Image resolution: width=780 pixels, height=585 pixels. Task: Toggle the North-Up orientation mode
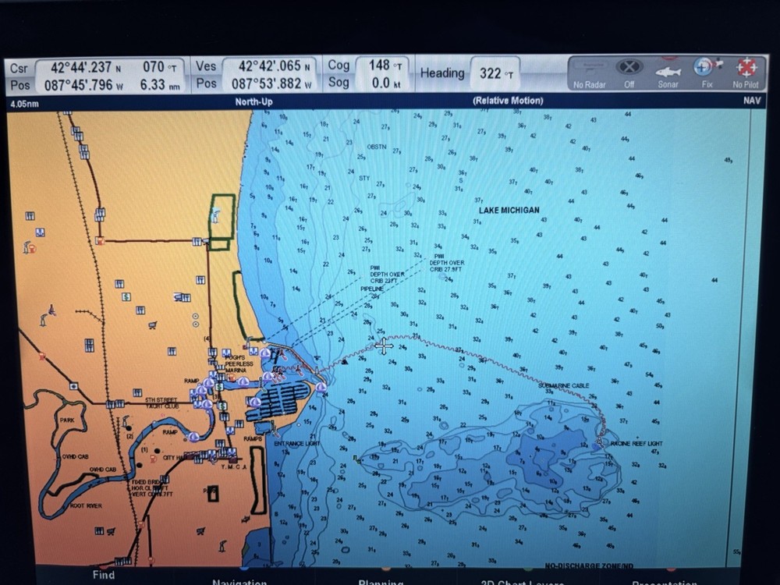[x=253, y=101]
